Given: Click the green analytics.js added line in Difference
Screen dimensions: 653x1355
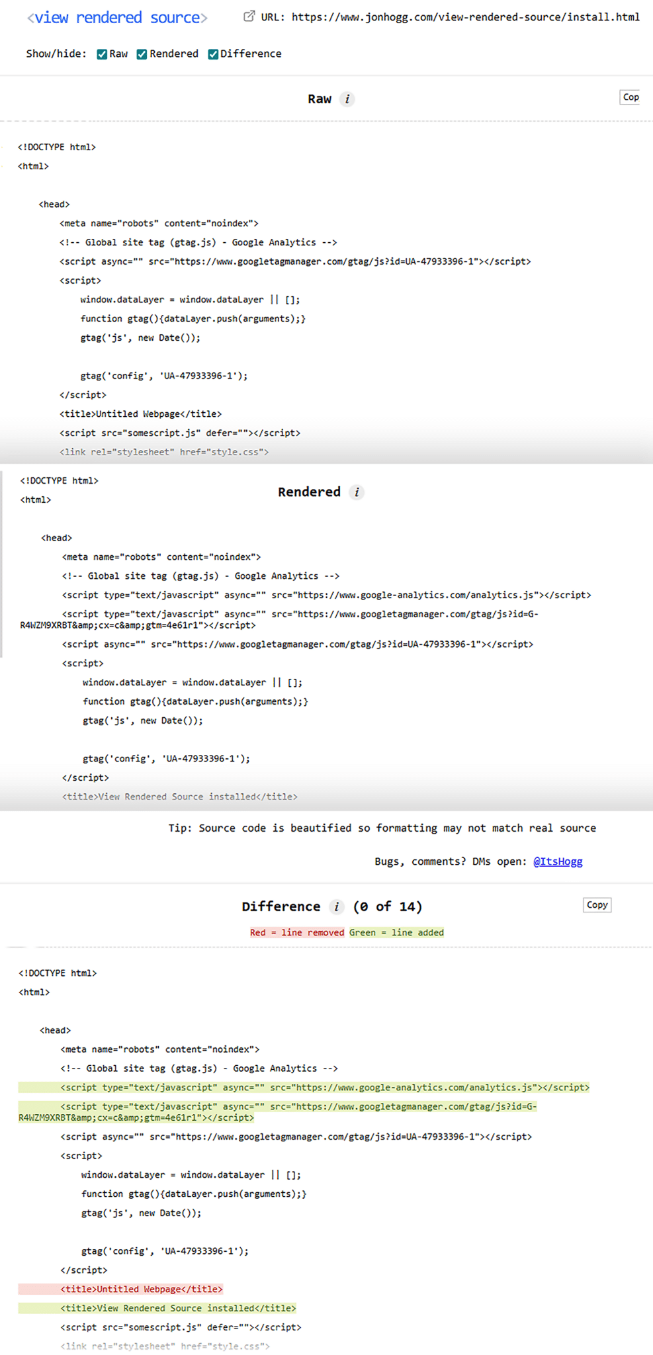Looking at the screenshot, I should (304, 1088).
